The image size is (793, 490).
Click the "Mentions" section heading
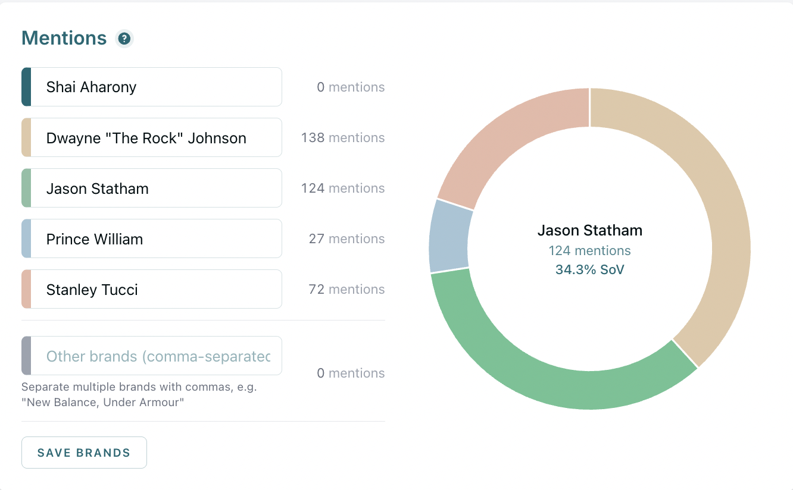[x=64, y=38]
